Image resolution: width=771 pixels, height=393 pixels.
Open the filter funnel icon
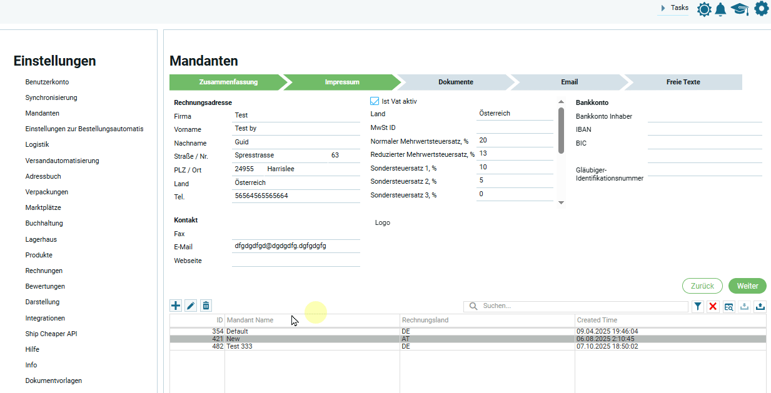(697, 306)
